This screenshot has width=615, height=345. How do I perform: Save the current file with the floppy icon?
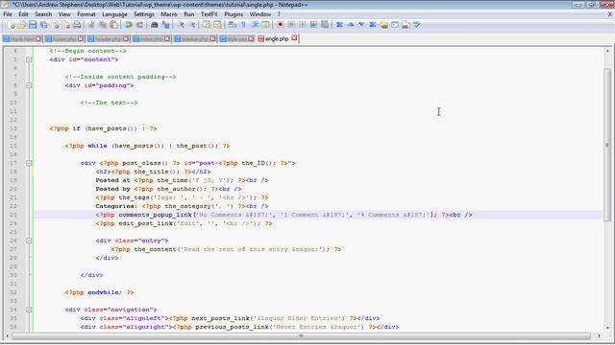pyautogui.click(x=33, y=25)
